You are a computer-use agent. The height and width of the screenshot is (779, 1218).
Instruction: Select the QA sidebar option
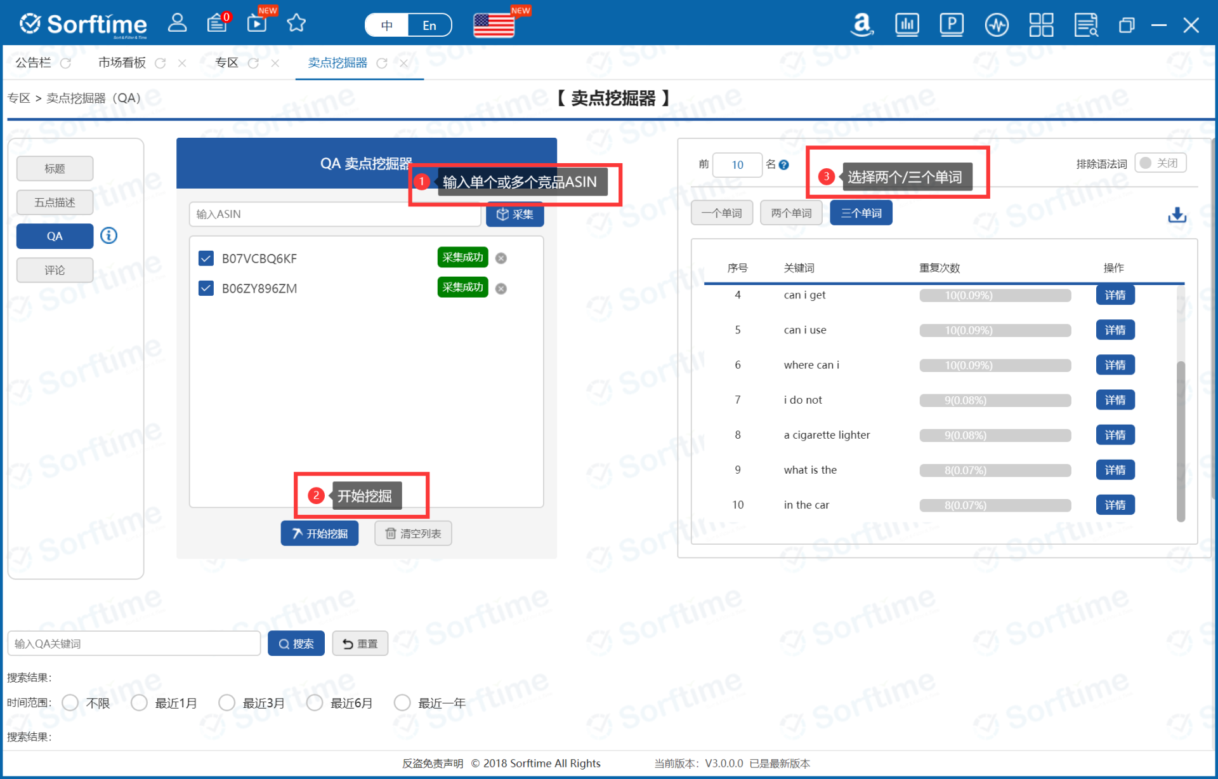click(55, 236)
